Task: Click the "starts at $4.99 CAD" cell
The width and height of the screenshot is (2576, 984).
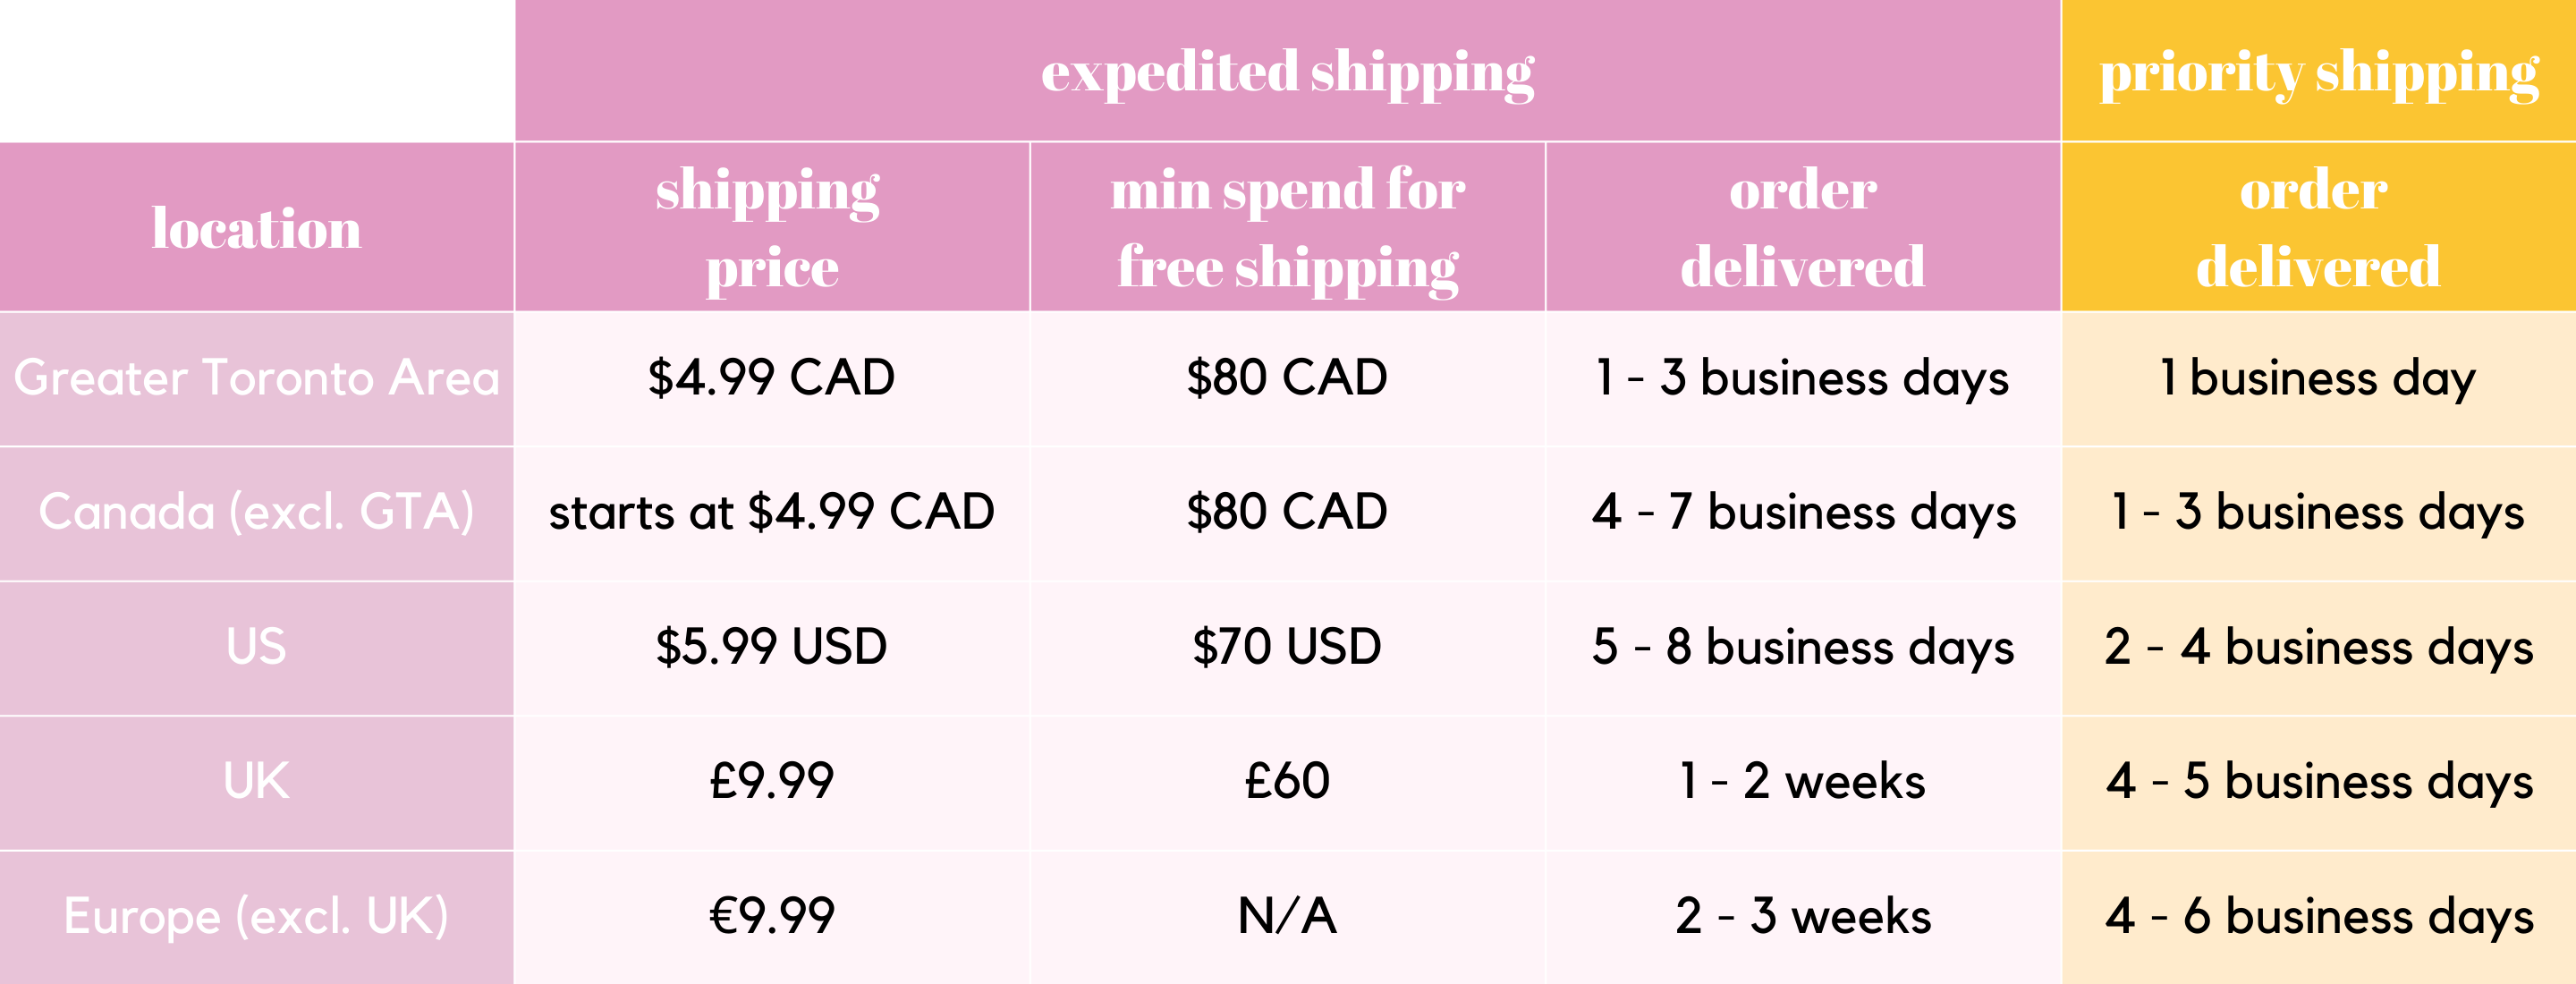Action: coord(771,512)
